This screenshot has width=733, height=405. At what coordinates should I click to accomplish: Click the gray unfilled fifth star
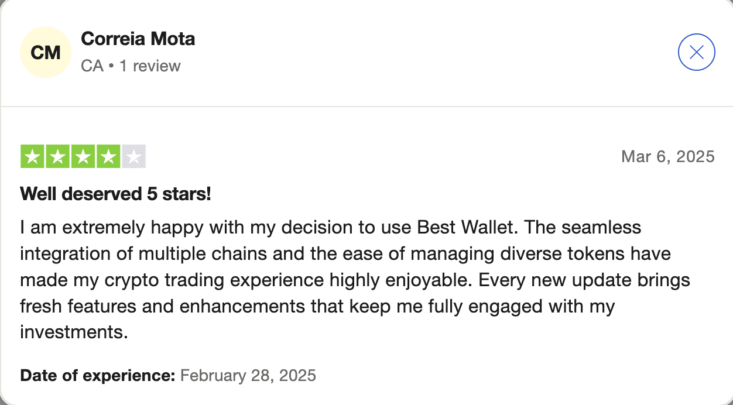[133, 157]
